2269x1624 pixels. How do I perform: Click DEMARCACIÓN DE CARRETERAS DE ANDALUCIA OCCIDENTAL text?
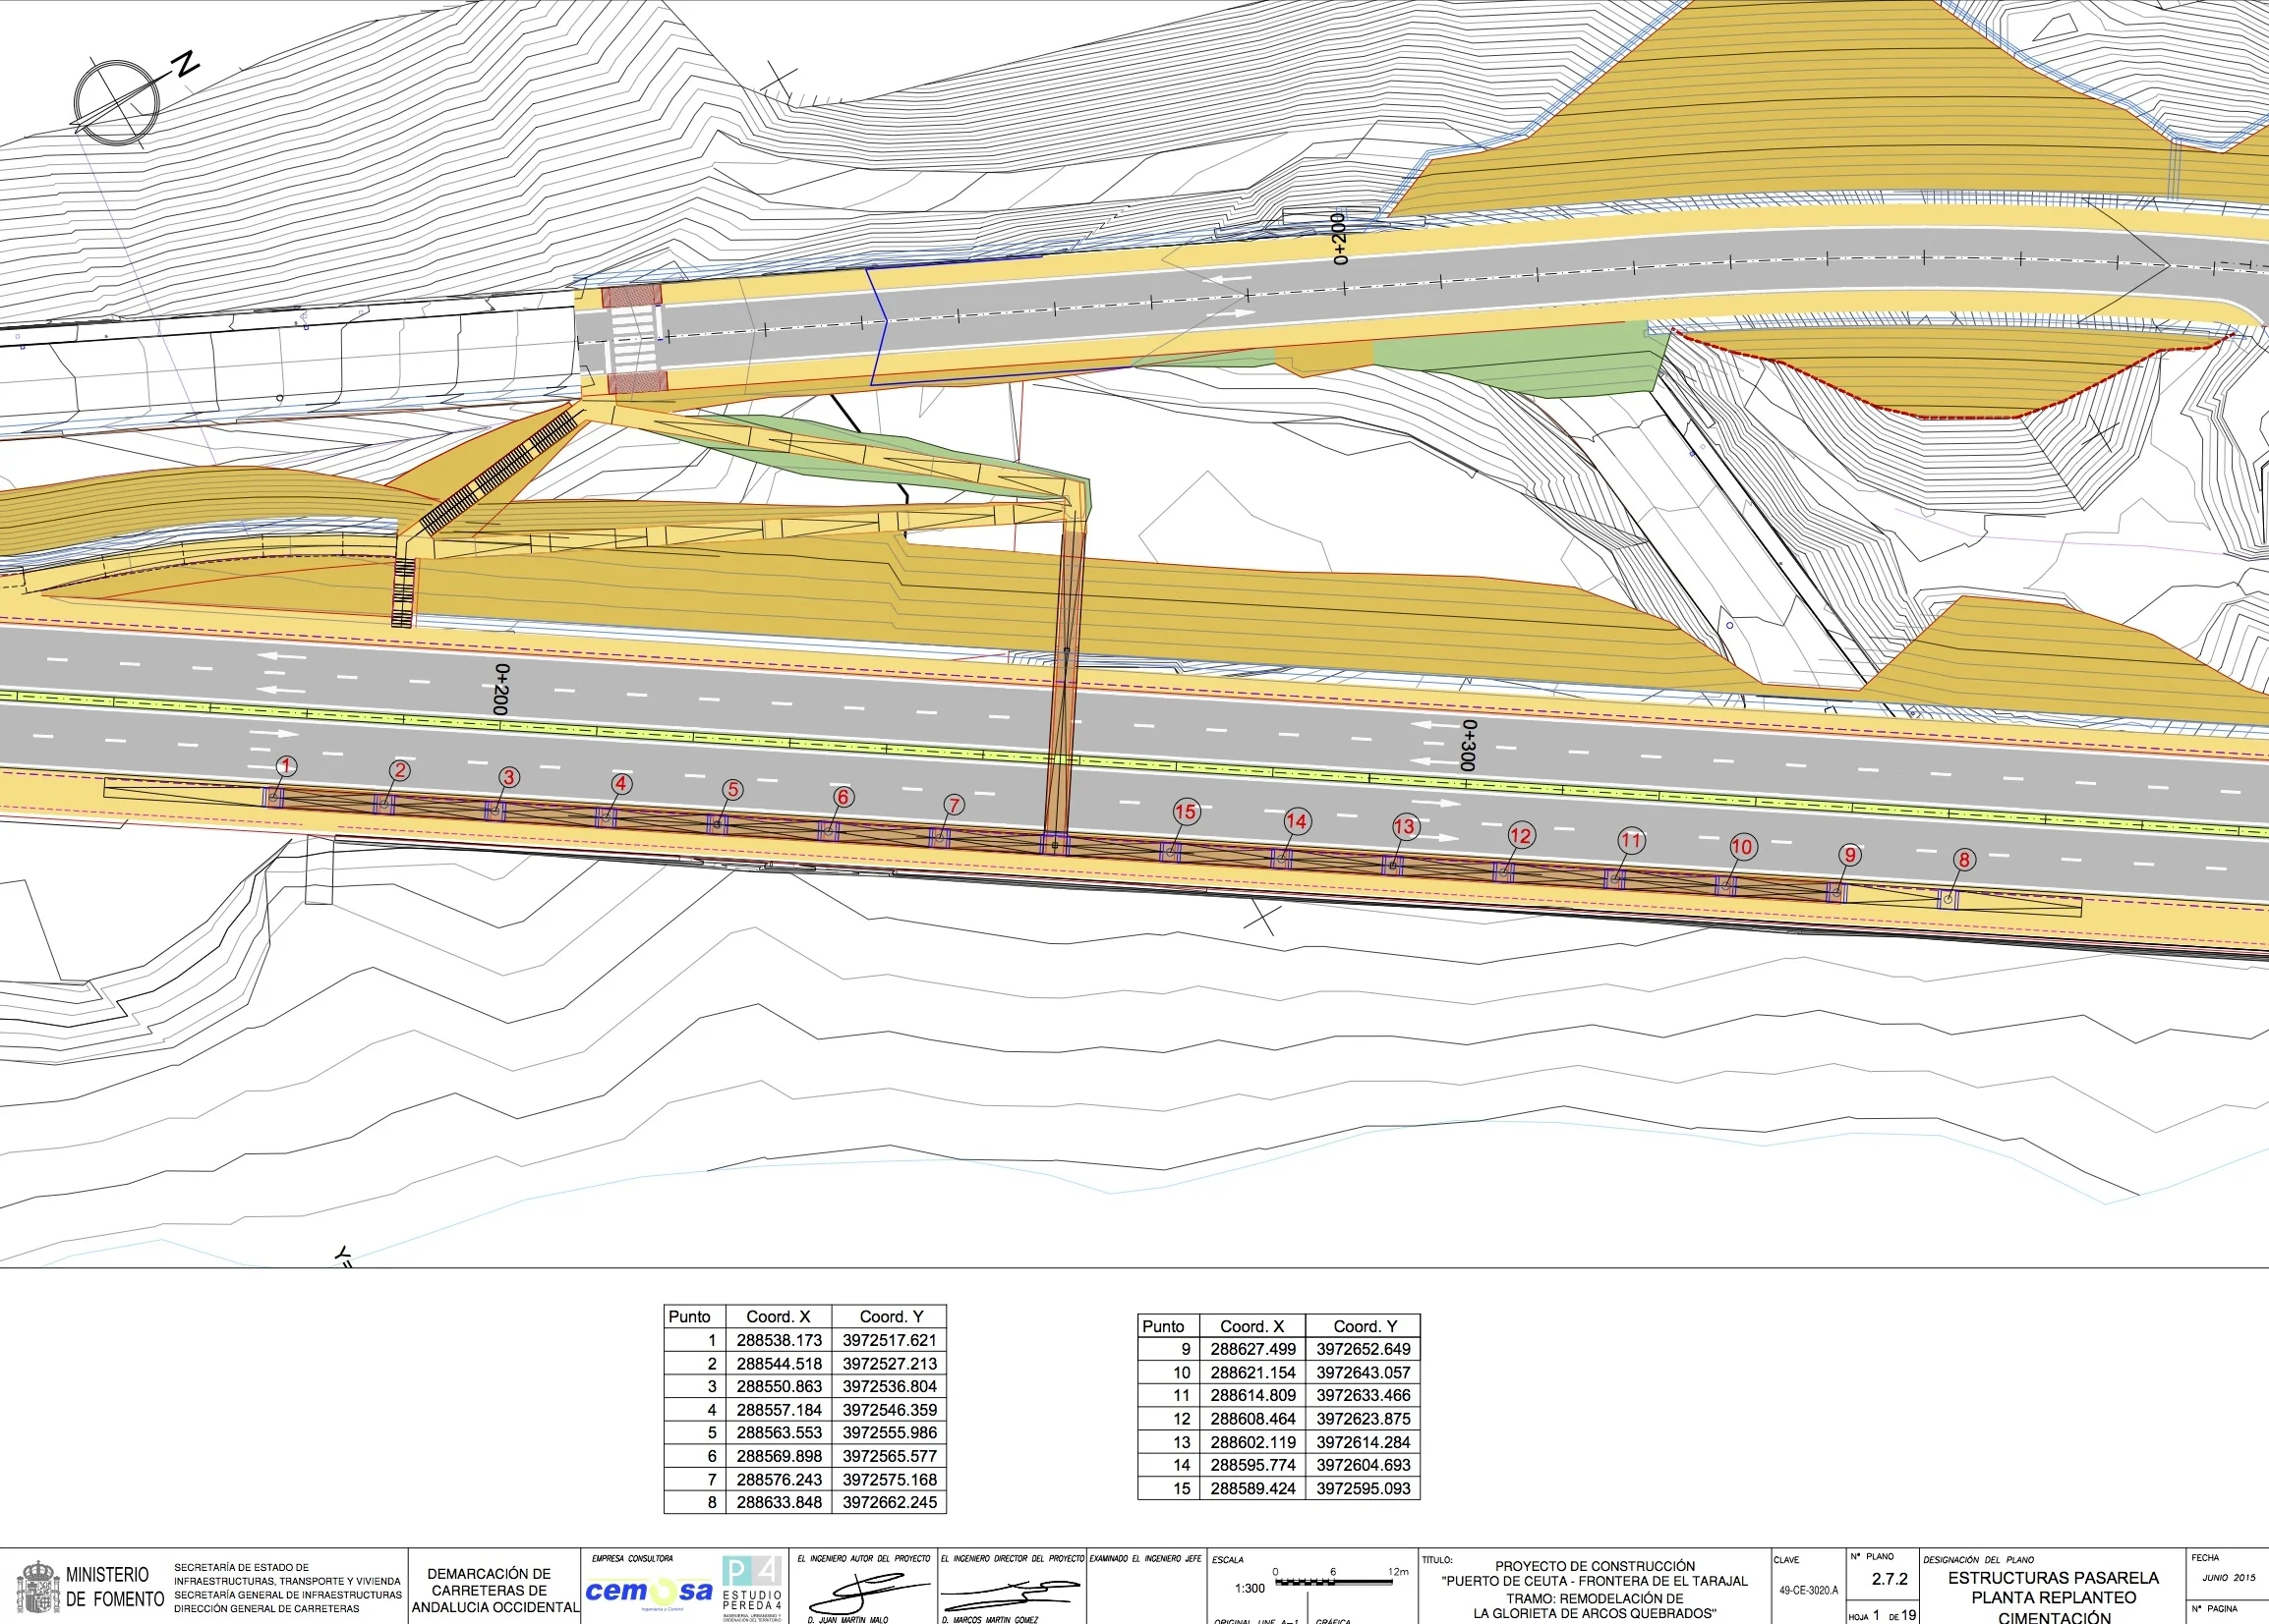495,1590
